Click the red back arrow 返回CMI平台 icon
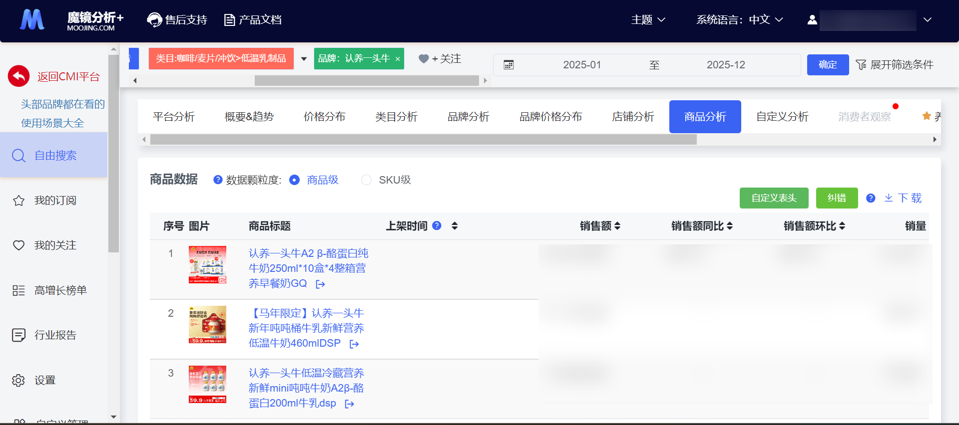The width and height of the screenshot is (959, 425). coord(19,76)
